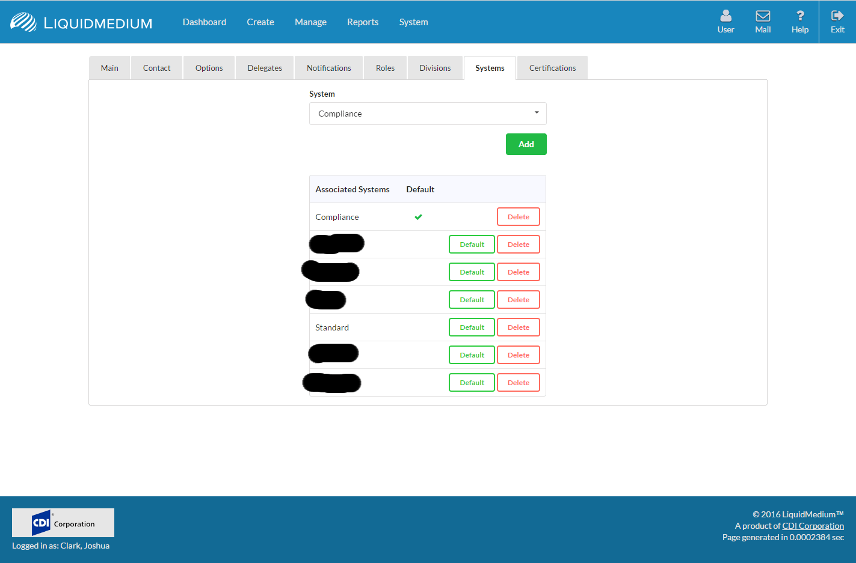Viewport: 856px width, 563px height.
Task: Click the LiquidMedium logo icon
Action: coord(23,22)
